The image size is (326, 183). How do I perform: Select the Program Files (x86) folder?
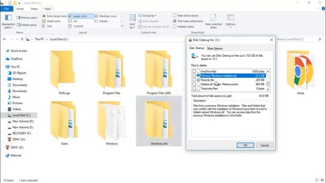click(159, 72)
